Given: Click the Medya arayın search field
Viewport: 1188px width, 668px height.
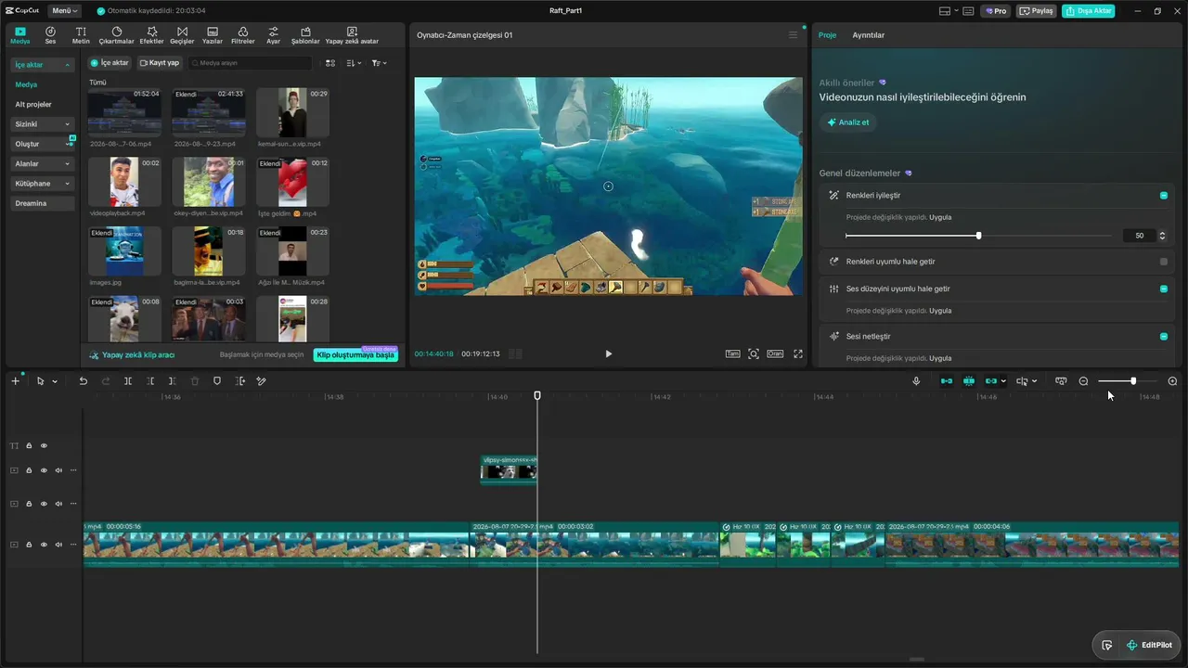Looking at the screenshot, I should click(x=250, y=63).
